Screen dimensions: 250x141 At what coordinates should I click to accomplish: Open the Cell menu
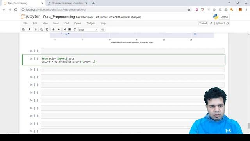click(x=67, y=23)
